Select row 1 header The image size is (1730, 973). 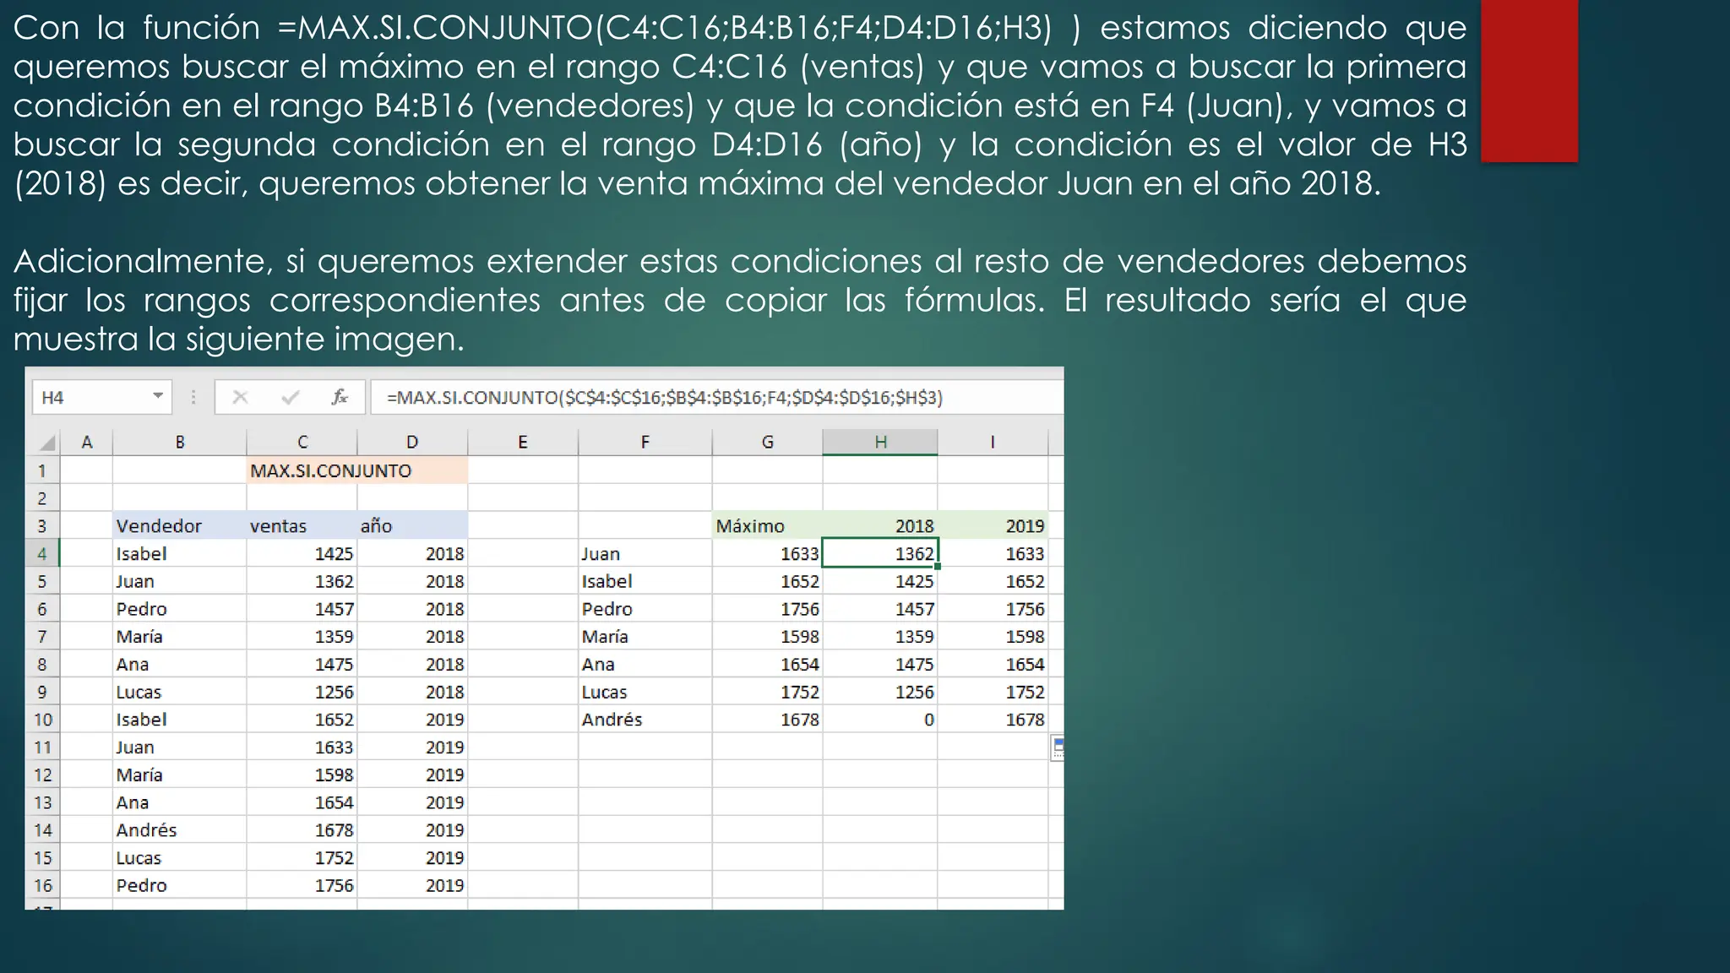point(42,470)
